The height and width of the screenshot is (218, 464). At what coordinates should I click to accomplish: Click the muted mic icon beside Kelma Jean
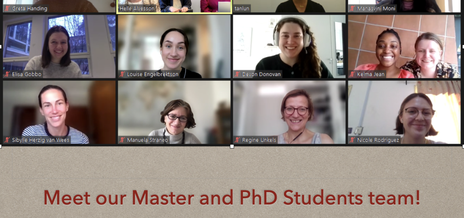[353, 74]
